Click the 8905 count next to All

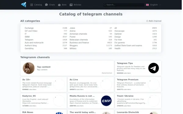click(155, 28)
